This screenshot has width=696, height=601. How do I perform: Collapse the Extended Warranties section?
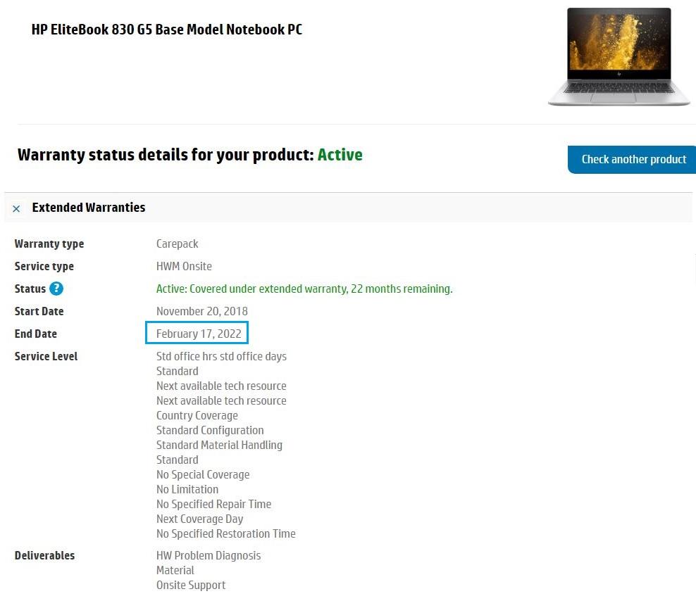tap(16, 208)
